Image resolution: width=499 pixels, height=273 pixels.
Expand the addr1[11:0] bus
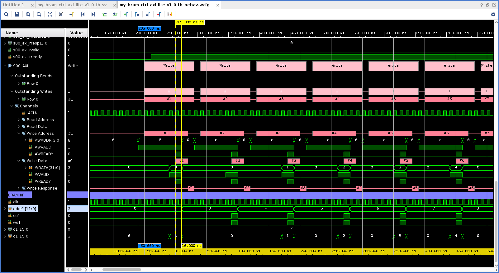point(5,209)
